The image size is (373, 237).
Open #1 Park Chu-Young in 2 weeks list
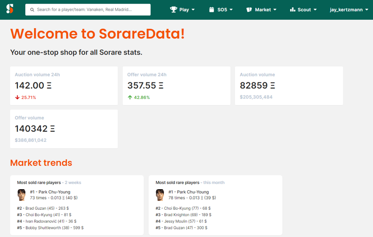pos(50,192)
